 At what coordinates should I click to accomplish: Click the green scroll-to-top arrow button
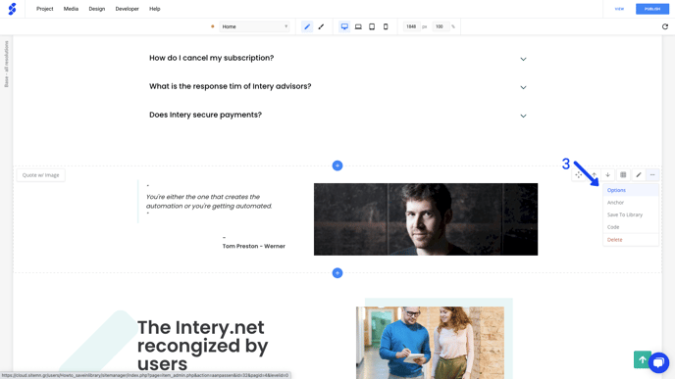643,359
